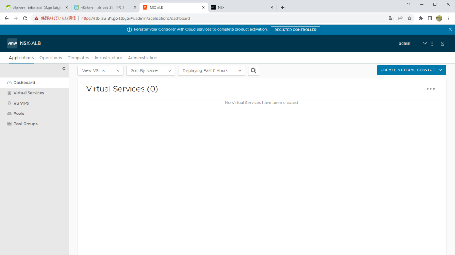Viewport: 455px width, 255px height.
Task: Bookmark this page with star icon
Action: (409, 18)
